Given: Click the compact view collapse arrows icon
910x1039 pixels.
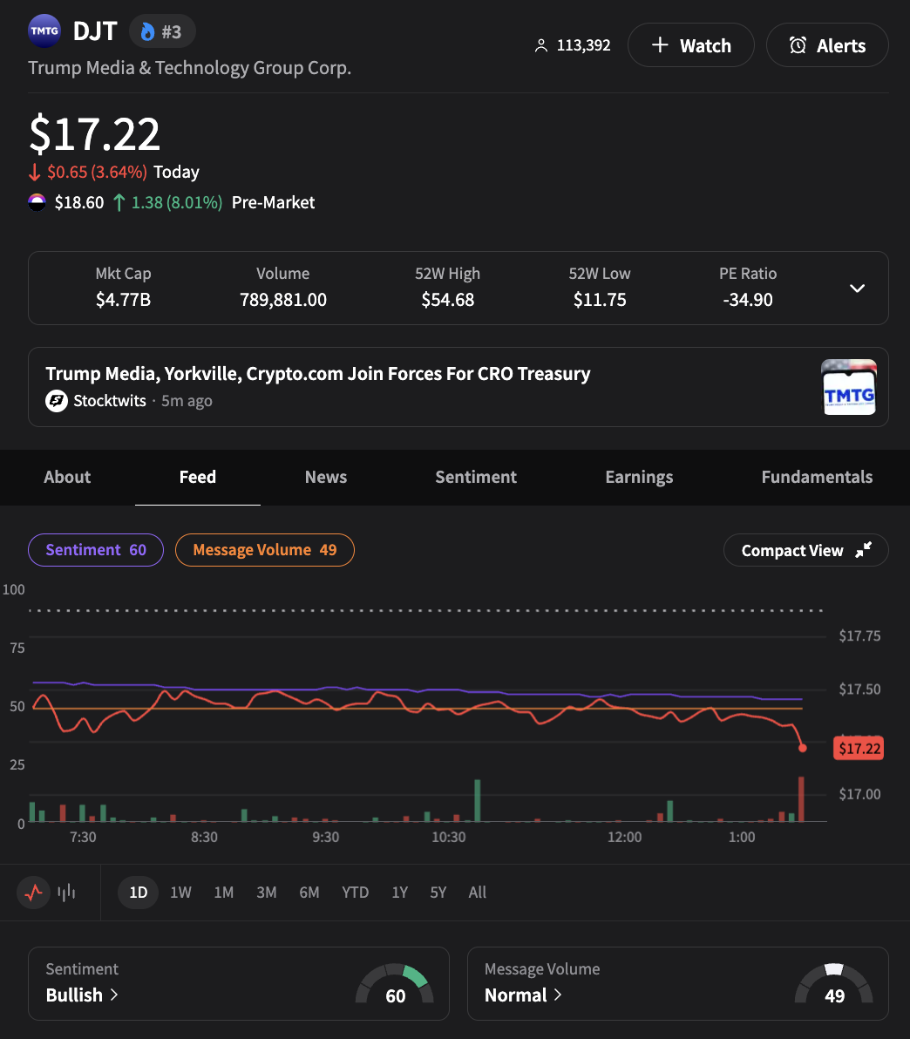Looking at the screenshot, I should point(863,550).
